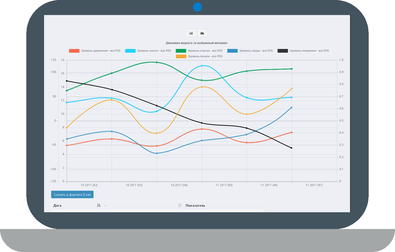Hide series Уровень страха - все POS label

[x=256, y=51]
